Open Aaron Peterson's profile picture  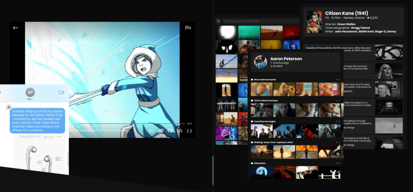coord(261,62)
